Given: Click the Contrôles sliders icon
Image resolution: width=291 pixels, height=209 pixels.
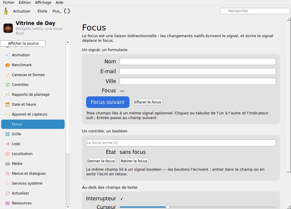Looking at the screenshot, I should click(x=8, y=84).
